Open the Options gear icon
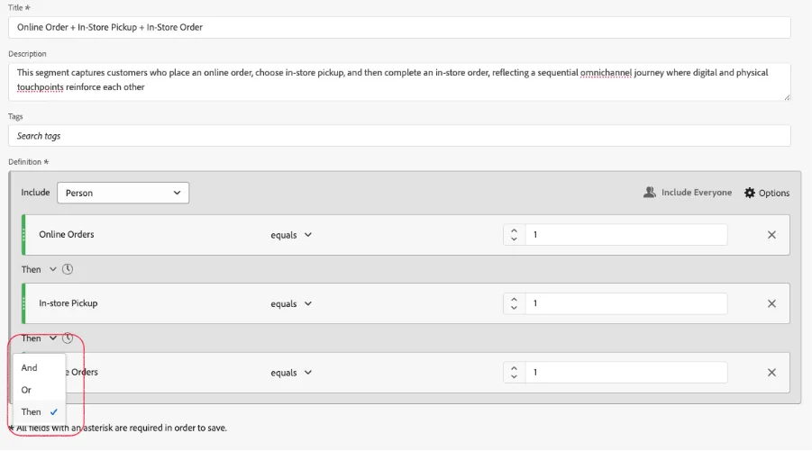The width and height of the screenshot is (812, 451). click(749, 193)
